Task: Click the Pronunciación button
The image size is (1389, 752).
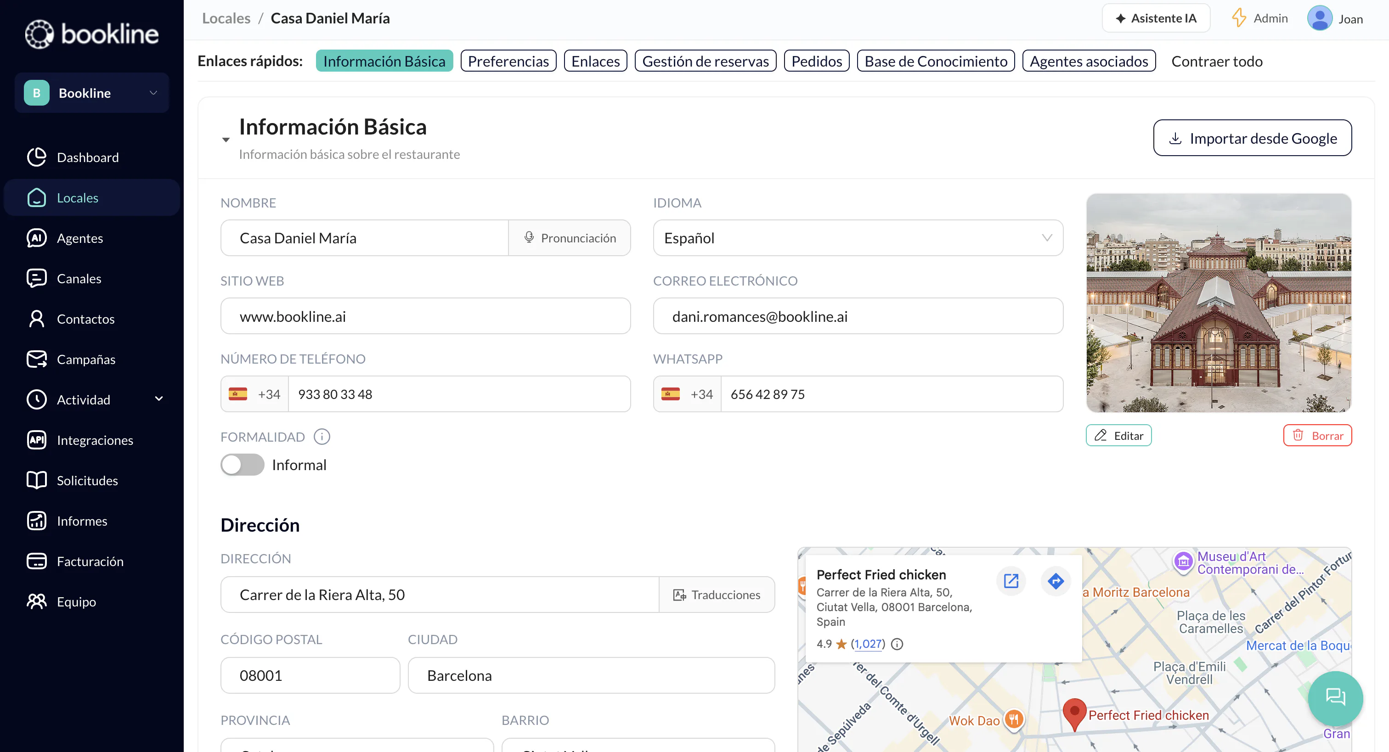Action: pos(570,238)
